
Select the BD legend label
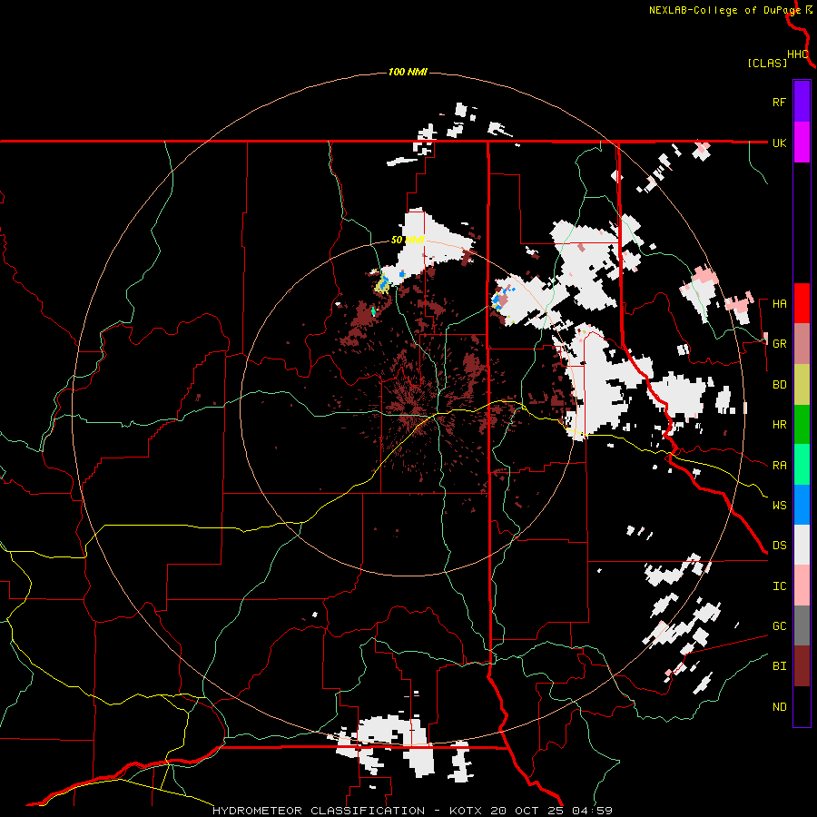[779, 385]
